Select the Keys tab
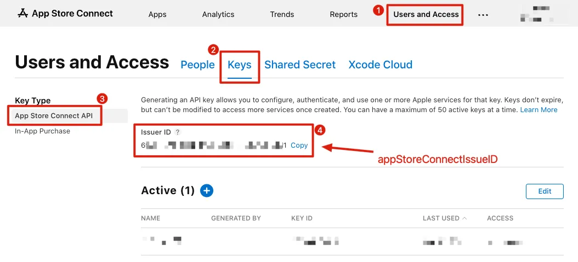Screen dimensions: 578x262 tap(240, 65)
